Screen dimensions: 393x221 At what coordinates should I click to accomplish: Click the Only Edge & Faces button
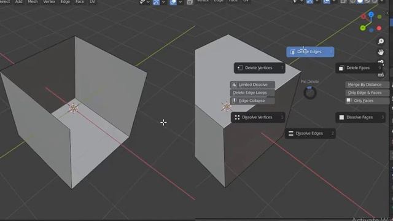coord(367,93)
